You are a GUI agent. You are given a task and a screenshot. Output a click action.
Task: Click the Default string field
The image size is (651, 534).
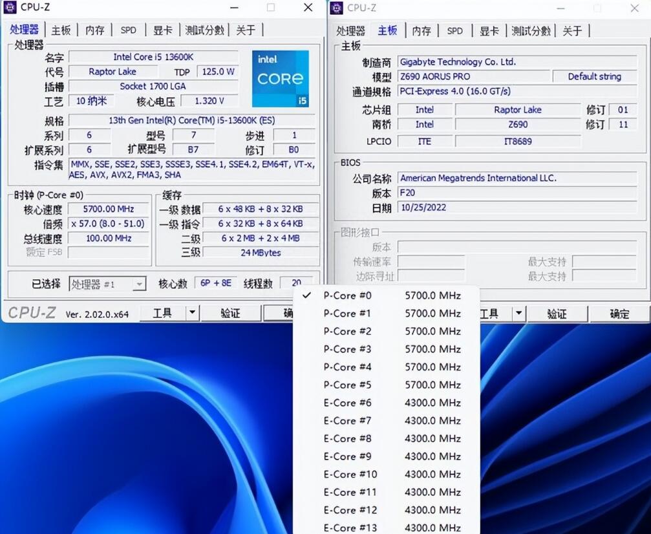[x=593, y=76]
